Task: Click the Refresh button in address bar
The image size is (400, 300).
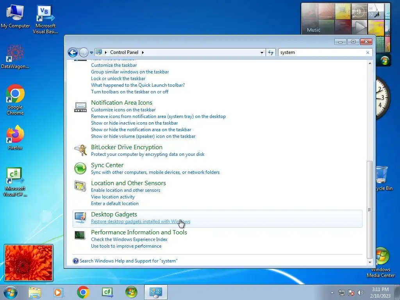Action: (x=271, y=53)
